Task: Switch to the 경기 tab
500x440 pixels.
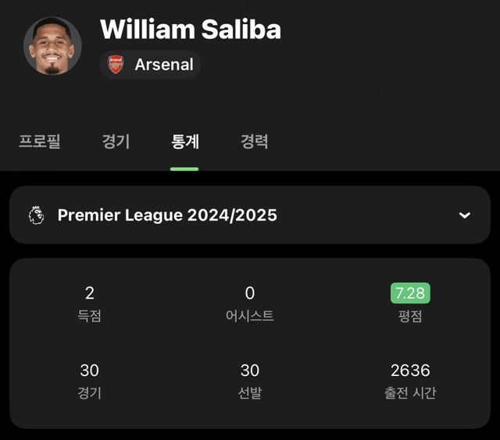Action: pos(116,141)
